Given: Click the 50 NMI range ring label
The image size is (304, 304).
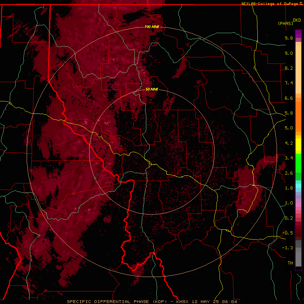Looking at the screenshot, I should 152,89.
